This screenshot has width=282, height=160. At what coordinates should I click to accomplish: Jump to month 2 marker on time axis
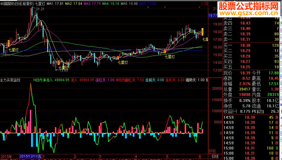click(x=75, y=156)
